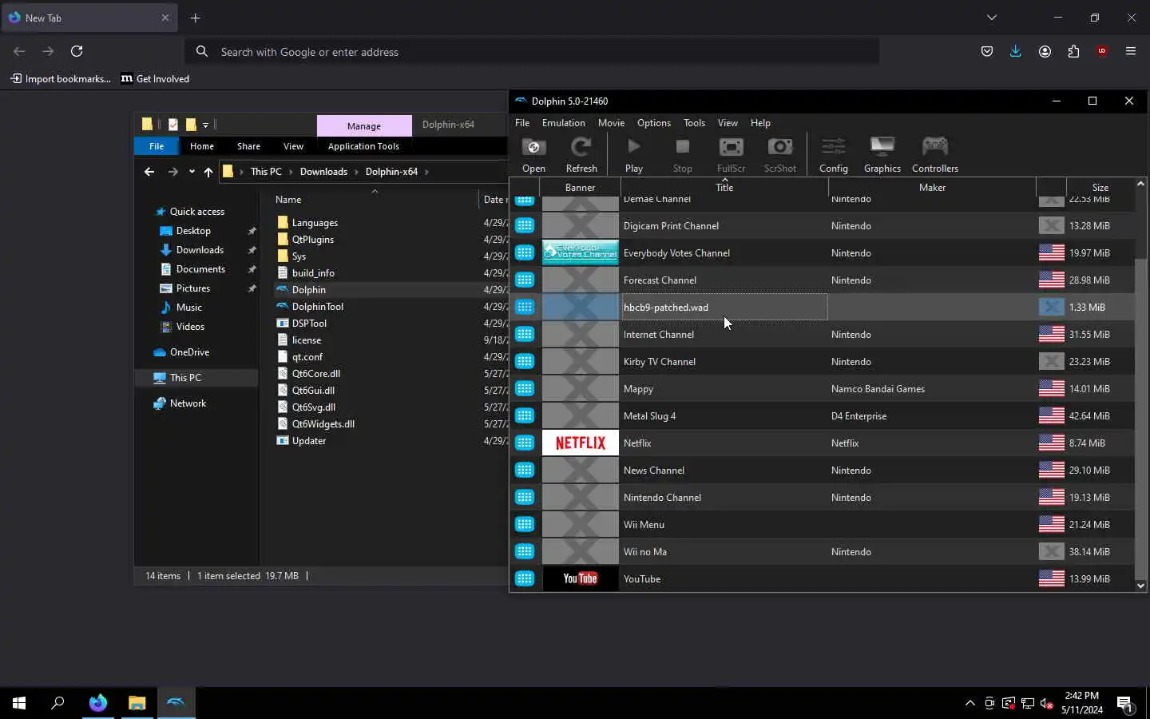Image resolution: width=1150 pixels, height=719 pixels.
Task: Toggle FullScr in the Dolphin toolbar
Action: coord(731,155)
